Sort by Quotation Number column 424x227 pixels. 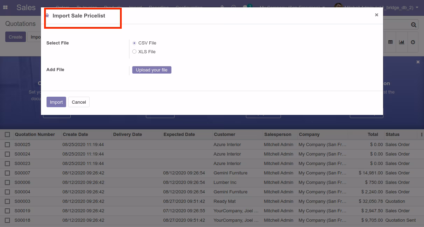pyautogui.click(x=35, y=135)
